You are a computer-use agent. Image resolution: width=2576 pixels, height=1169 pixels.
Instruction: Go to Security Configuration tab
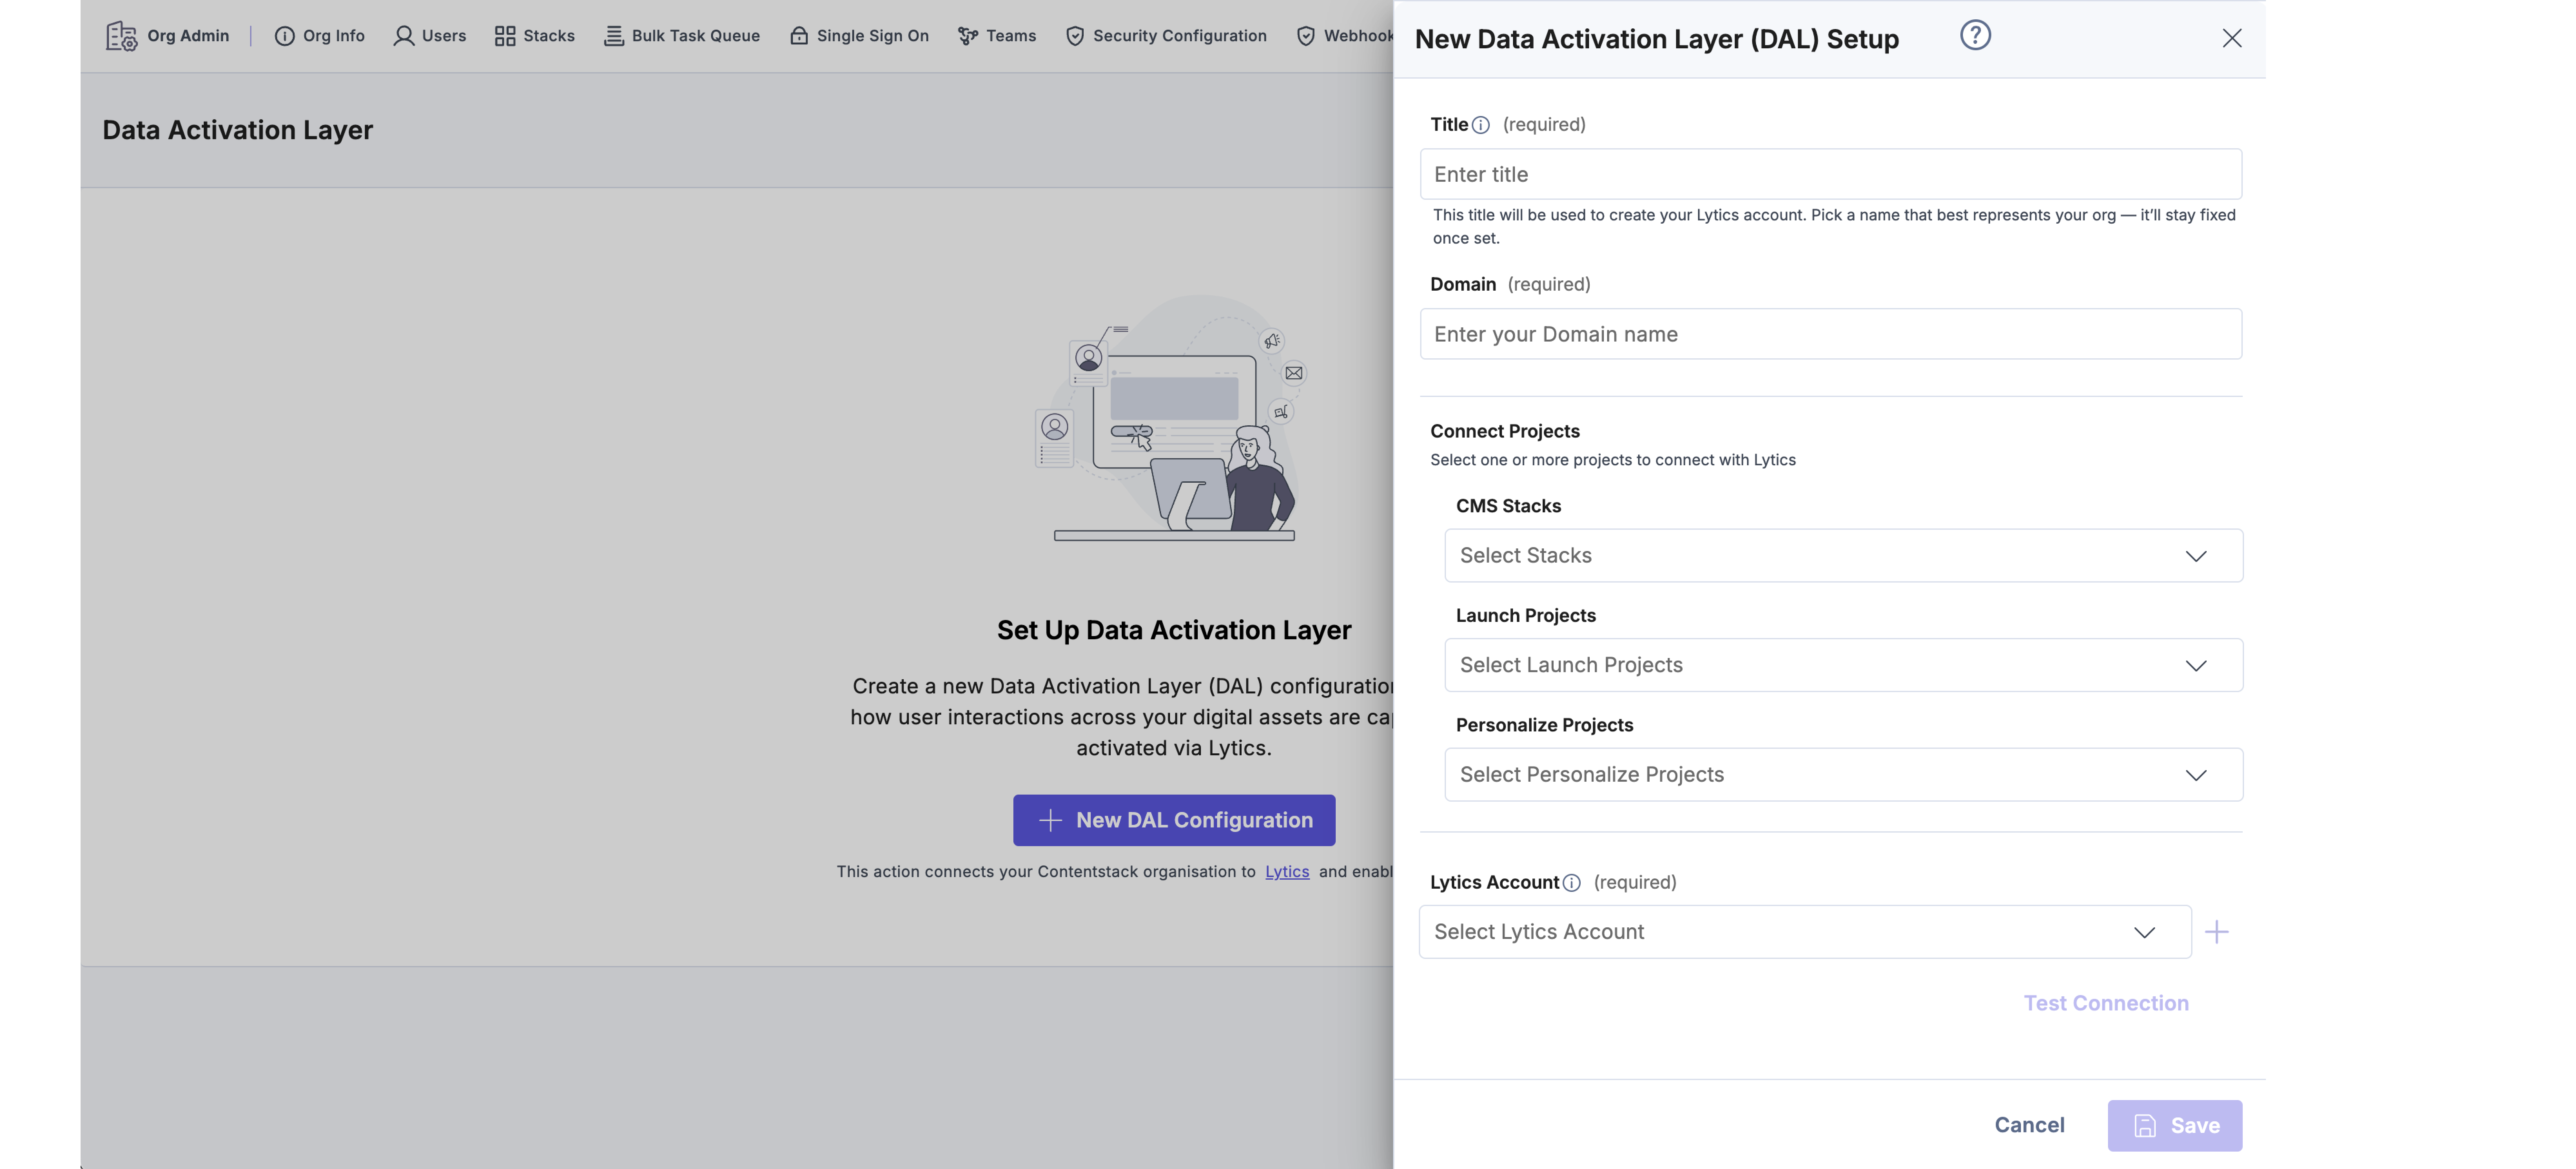point(1166,36)
